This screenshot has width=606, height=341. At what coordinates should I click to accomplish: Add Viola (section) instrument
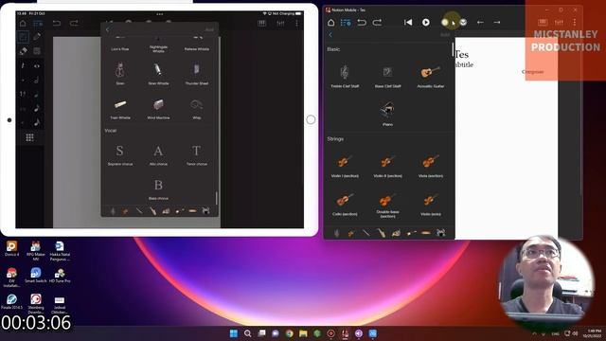pyautogui.click(x=431, y=166)
